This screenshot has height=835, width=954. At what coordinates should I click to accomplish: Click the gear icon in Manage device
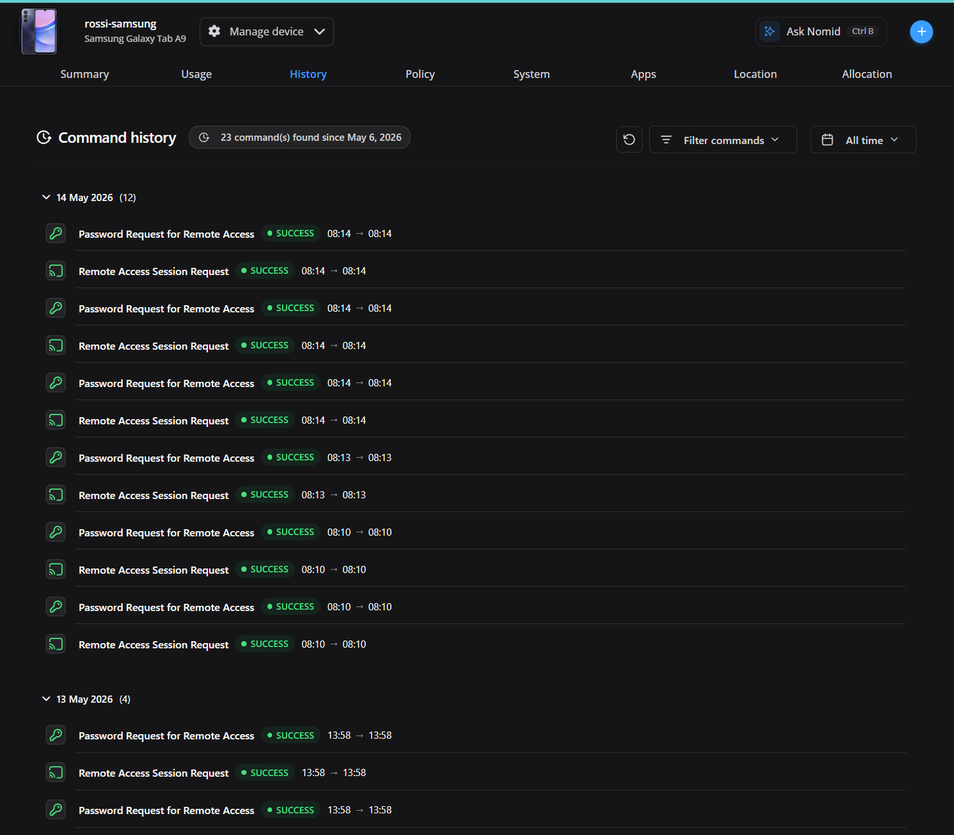click(x=214, y=31)
